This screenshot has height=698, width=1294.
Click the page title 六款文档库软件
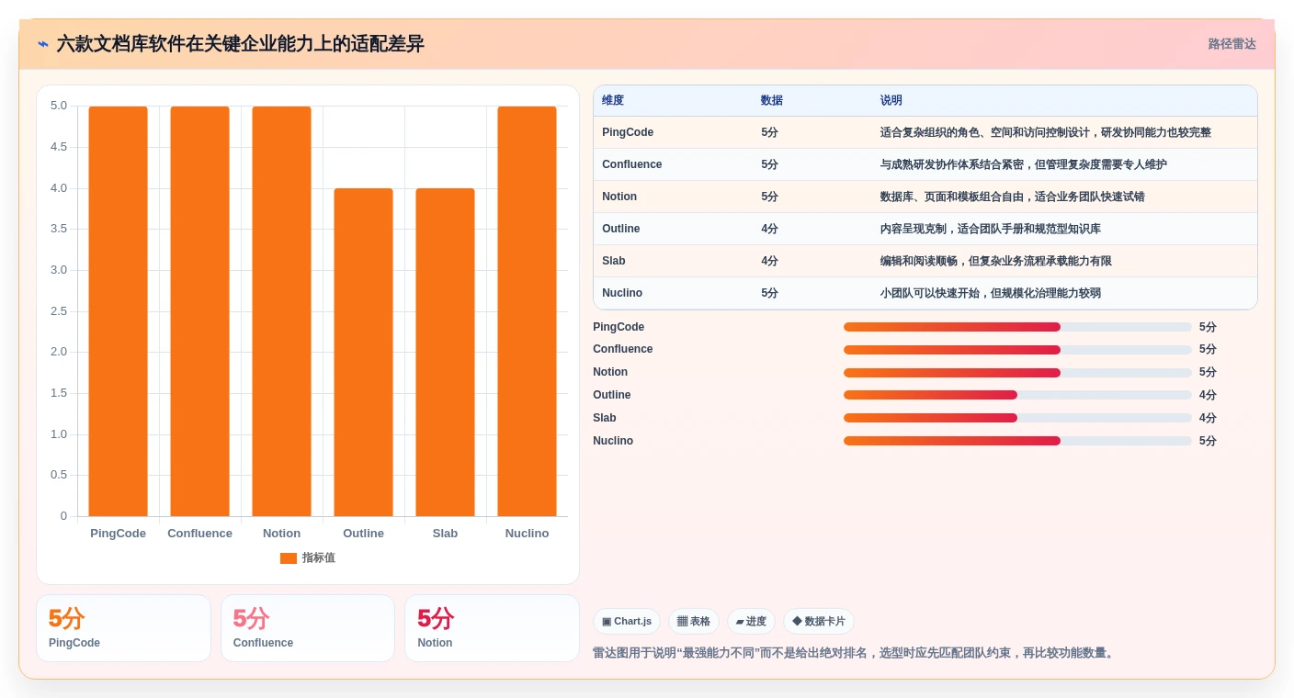(x=240, y=44)
